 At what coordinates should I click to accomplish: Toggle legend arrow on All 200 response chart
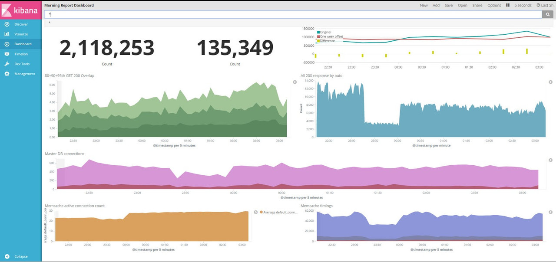pyautogui.click(x=550, y=82)
